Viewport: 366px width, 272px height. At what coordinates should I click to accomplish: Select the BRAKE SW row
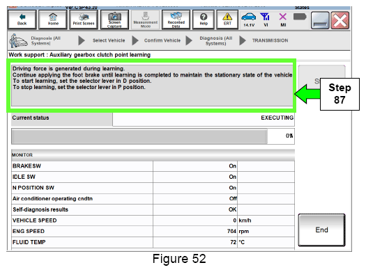click(x=153, y=166)
